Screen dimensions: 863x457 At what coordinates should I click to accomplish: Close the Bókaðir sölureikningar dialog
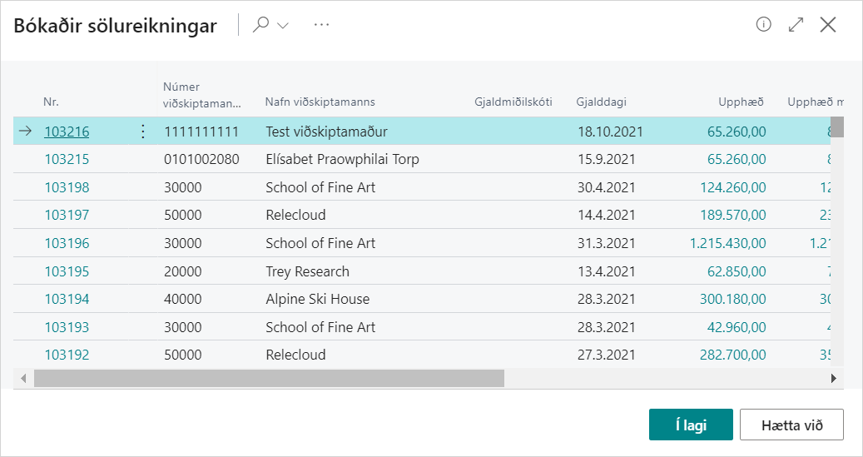pyautogui.click(x=828, y=25)
